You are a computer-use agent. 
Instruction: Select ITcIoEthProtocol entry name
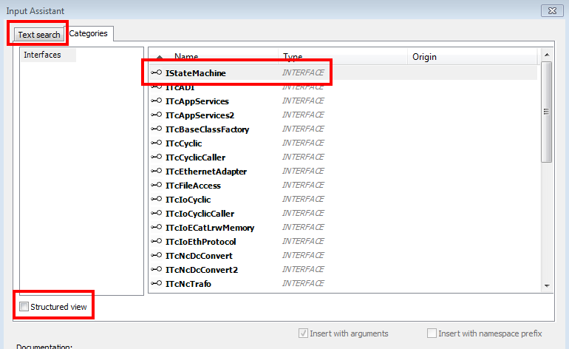tap(201, 243)
